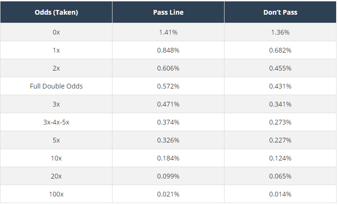338x205 pixels.
Task: Select the 3x-4x-5x odds row label
Action: [x=56, y=122]
